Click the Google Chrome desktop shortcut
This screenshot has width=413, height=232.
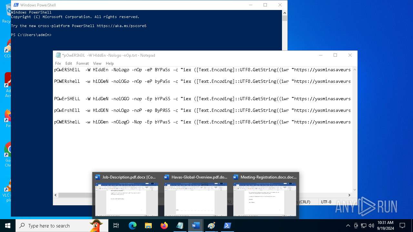(8, 155)
